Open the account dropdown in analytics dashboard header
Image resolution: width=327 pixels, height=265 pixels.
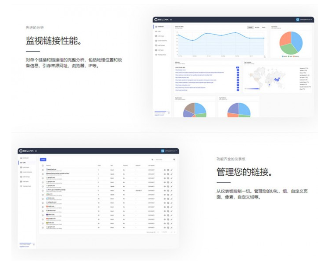[306, 20]
